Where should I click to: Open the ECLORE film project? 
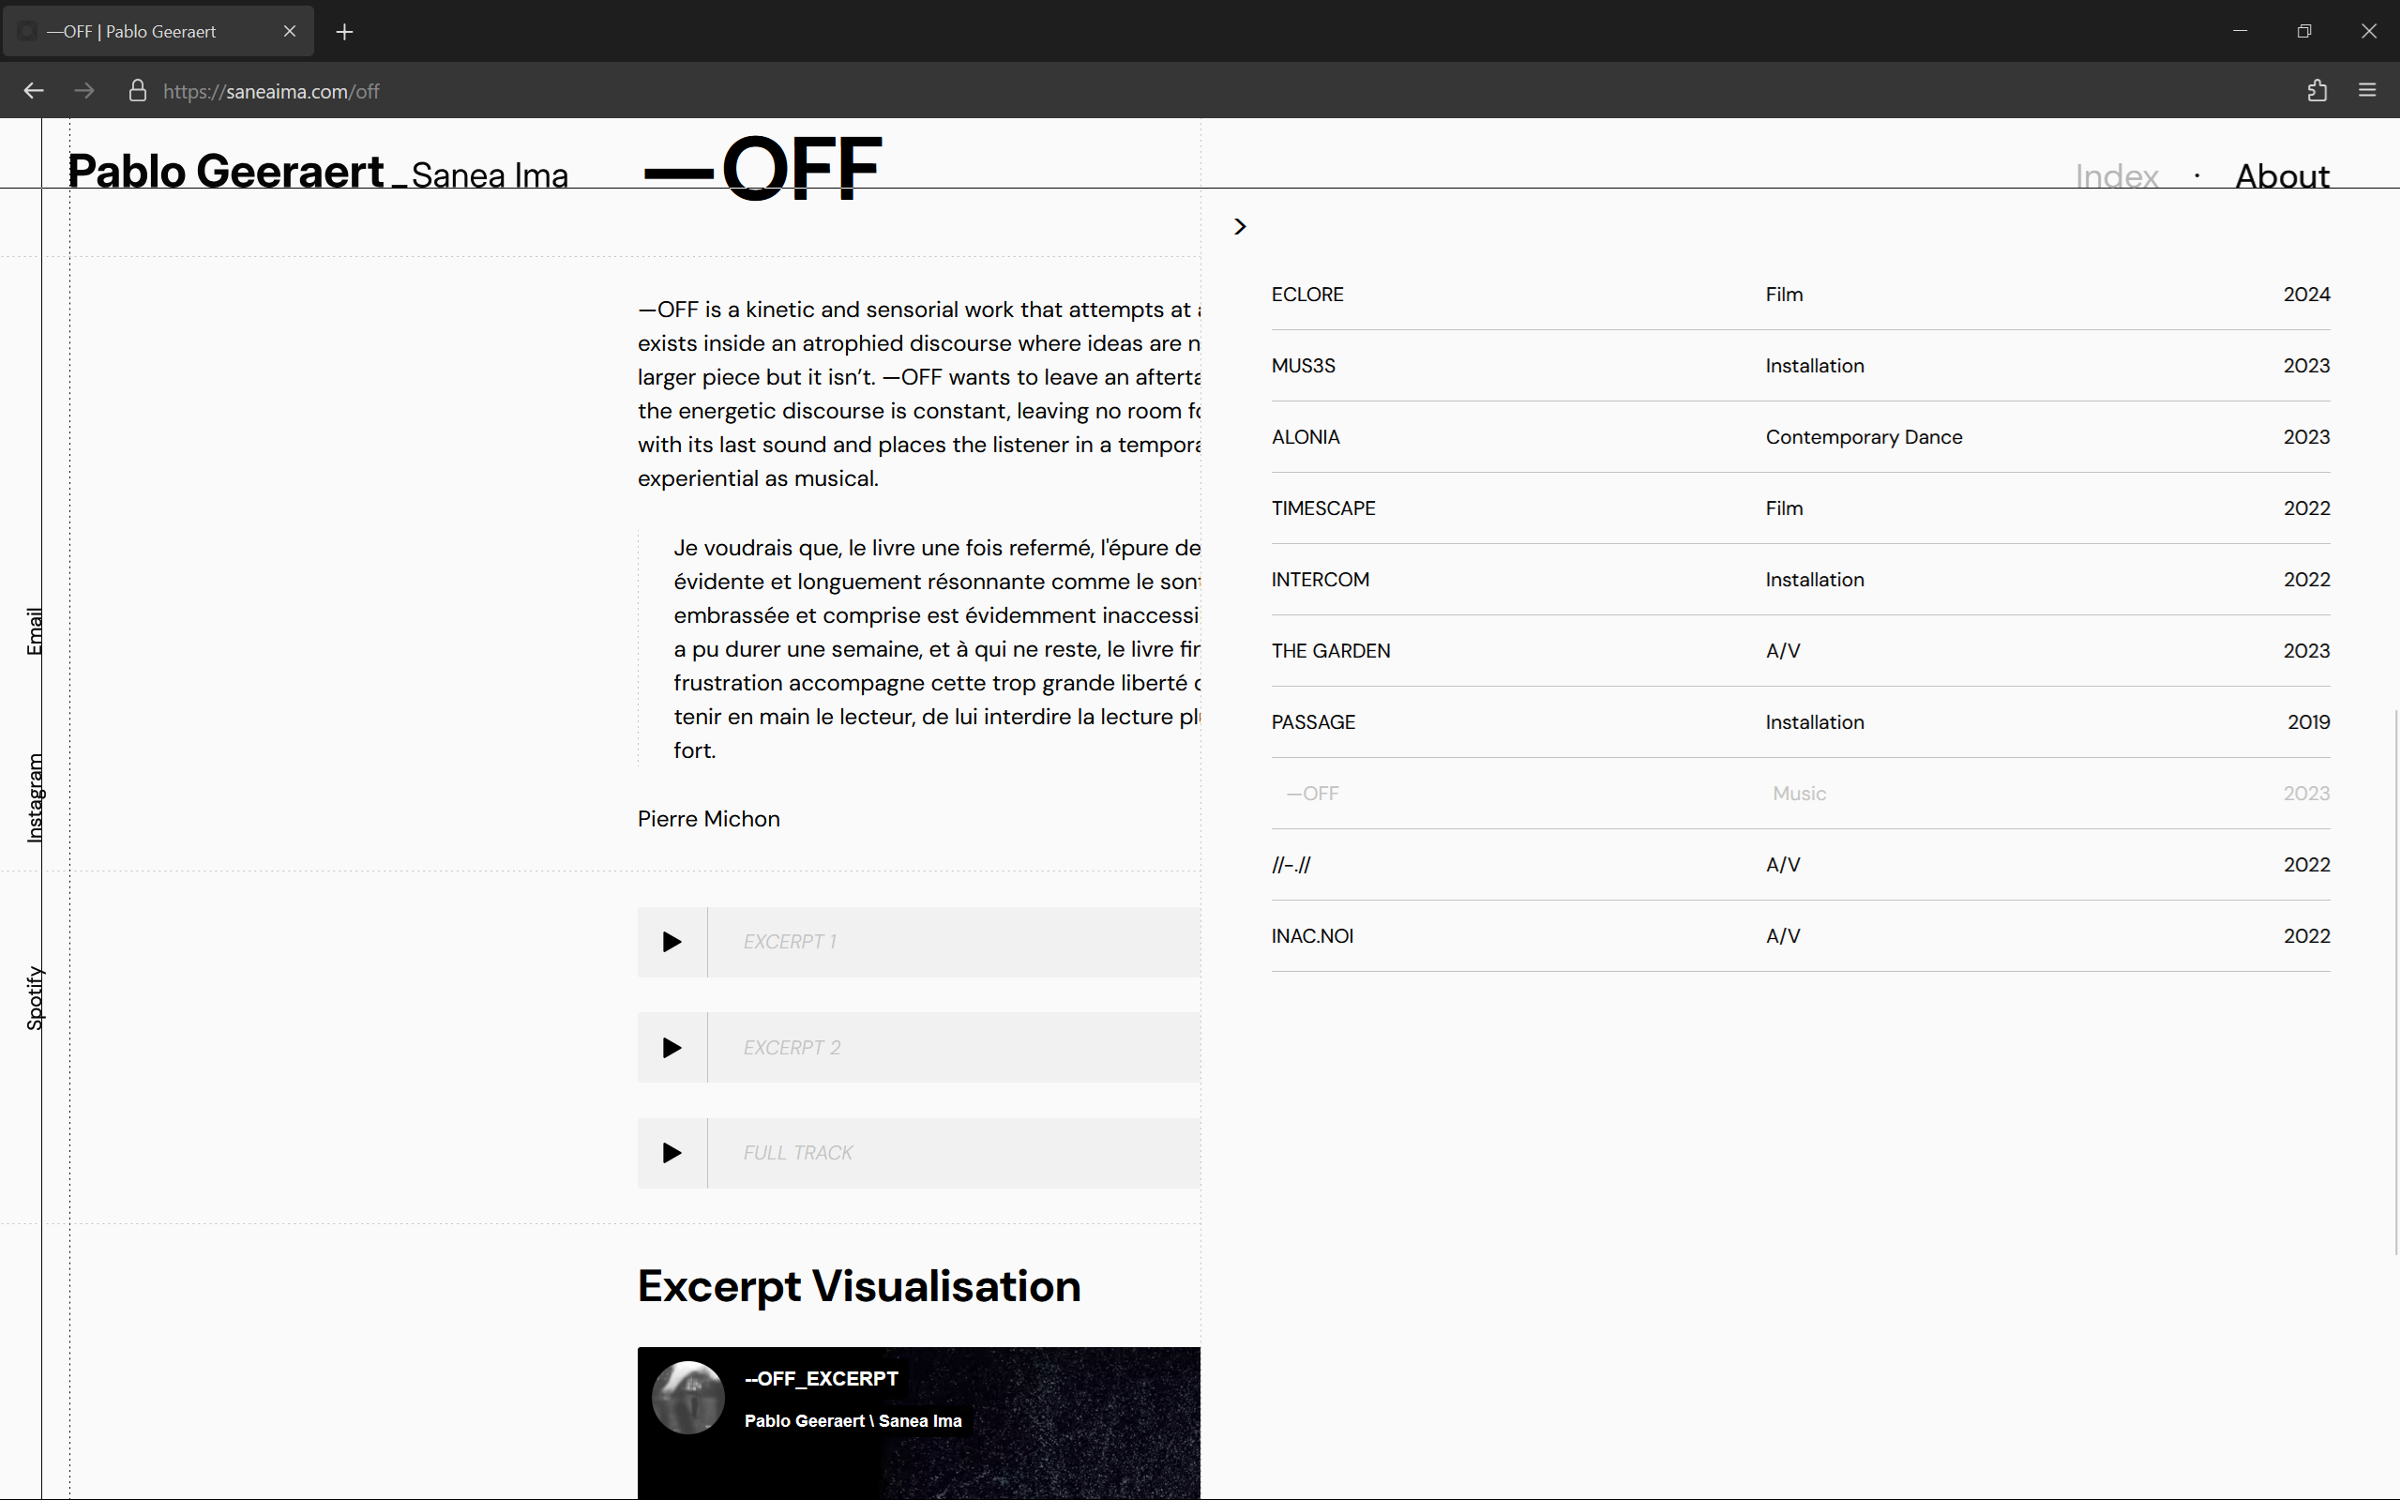(1307, 295)
